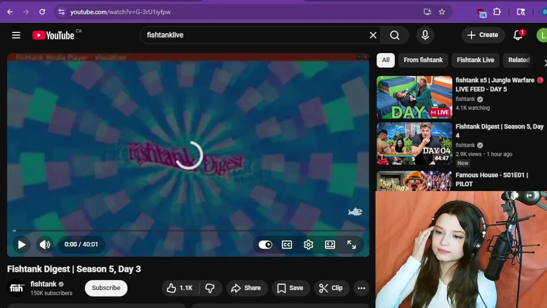Go to YouTube home via logo
Screen dimensions: 547x308
click(x=53, y=36)
